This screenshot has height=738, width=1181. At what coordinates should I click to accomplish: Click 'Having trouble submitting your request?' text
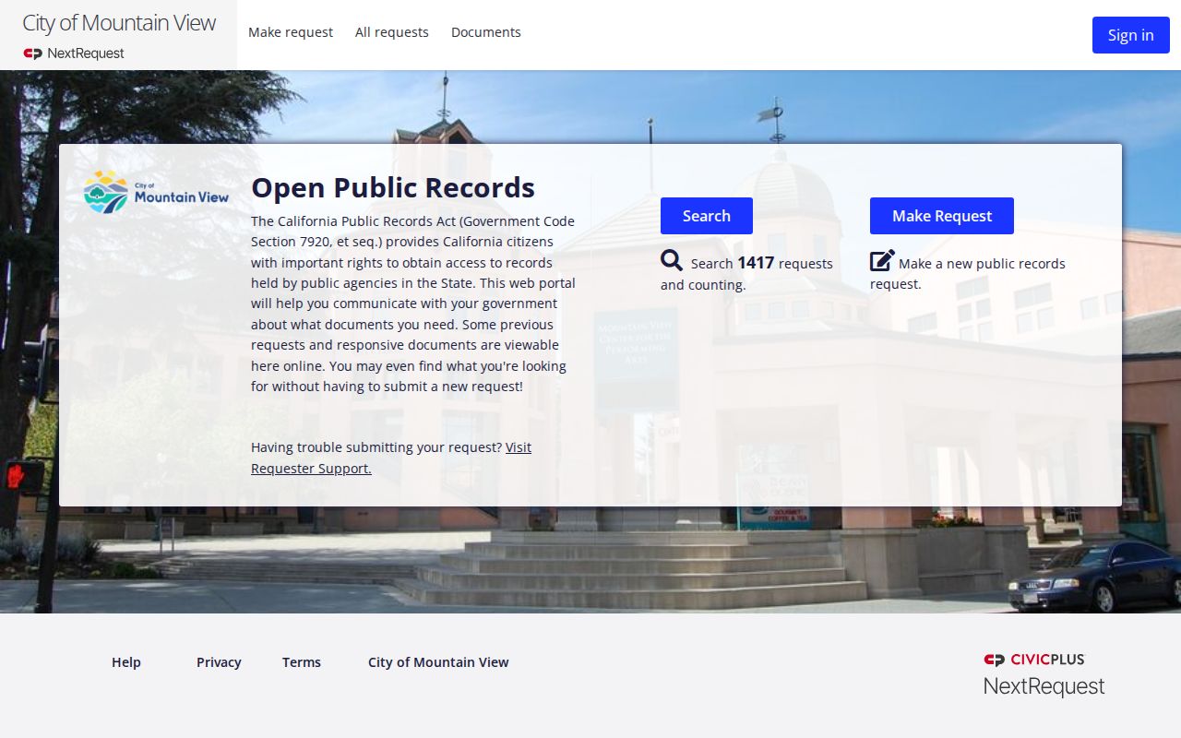click(x=376, y=447)
